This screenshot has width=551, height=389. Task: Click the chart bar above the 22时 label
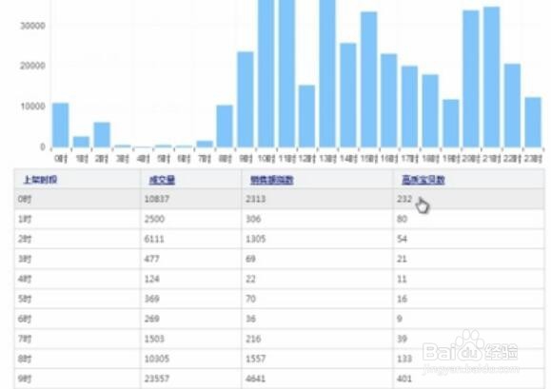point(512,106)
